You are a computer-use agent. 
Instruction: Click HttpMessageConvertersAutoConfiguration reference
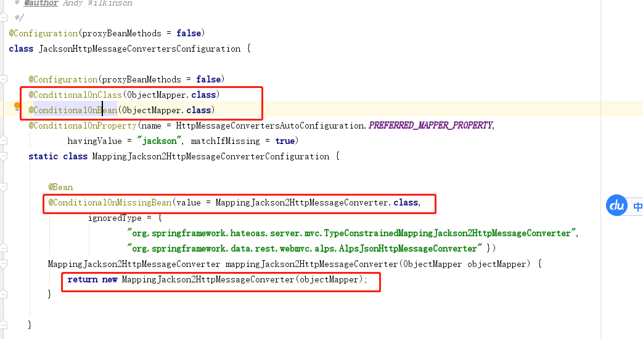(270, 126)
